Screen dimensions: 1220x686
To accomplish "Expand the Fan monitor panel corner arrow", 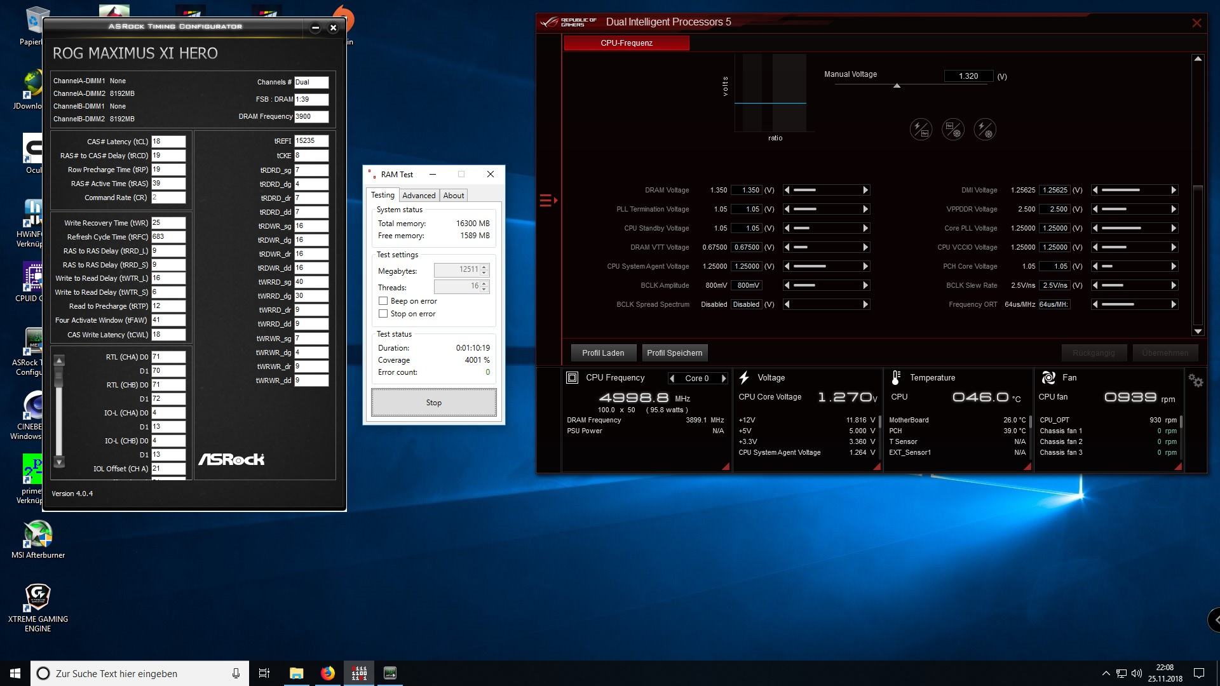I will coord(1177,466).
